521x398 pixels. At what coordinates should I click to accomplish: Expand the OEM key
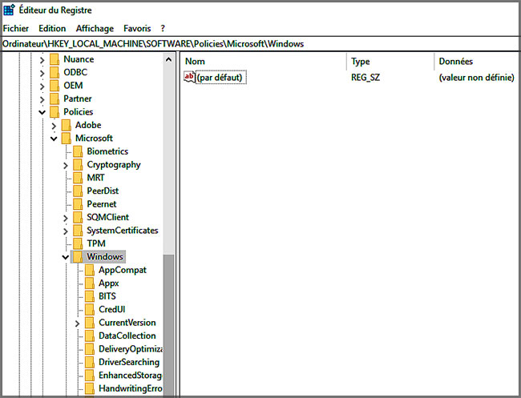coord(42,86)
